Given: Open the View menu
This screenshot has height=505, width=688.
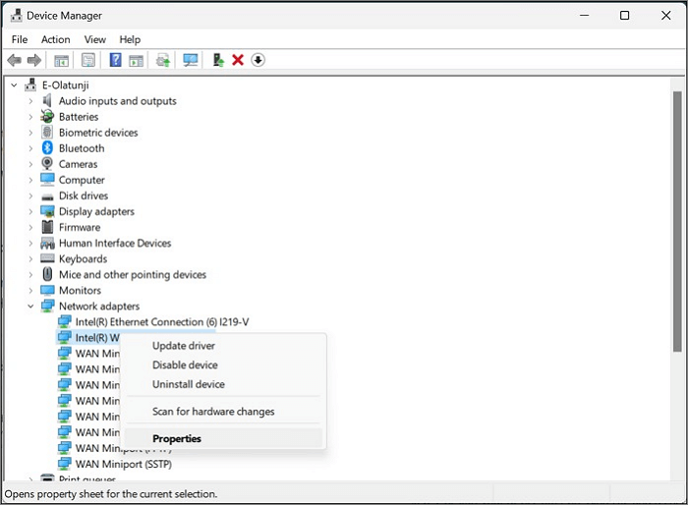Looking at the screenshot, I should pyautogui.click(x=94, y=39).
